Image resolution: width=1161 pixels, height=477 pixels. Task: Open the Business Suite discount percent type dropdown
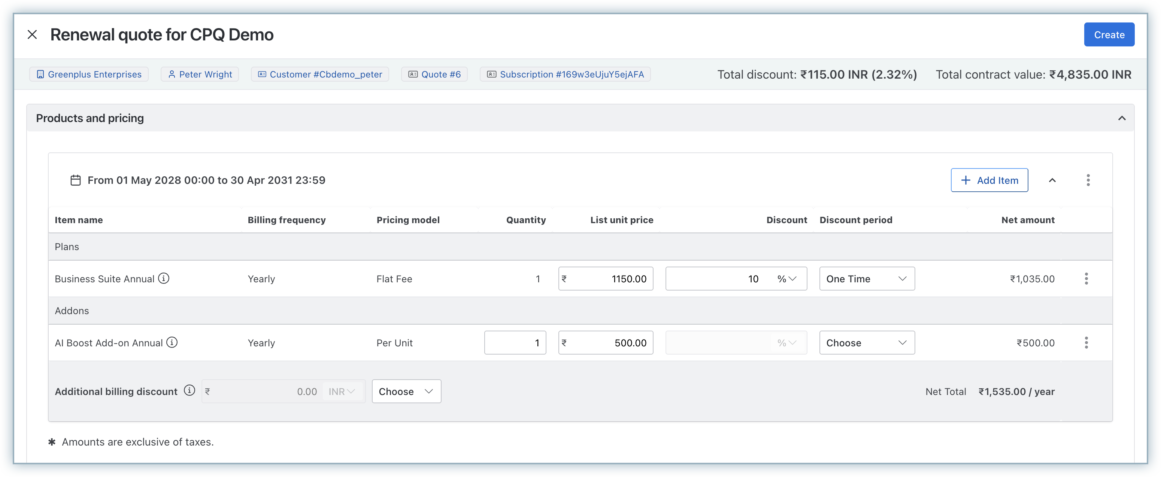click(x=787, y=279)
